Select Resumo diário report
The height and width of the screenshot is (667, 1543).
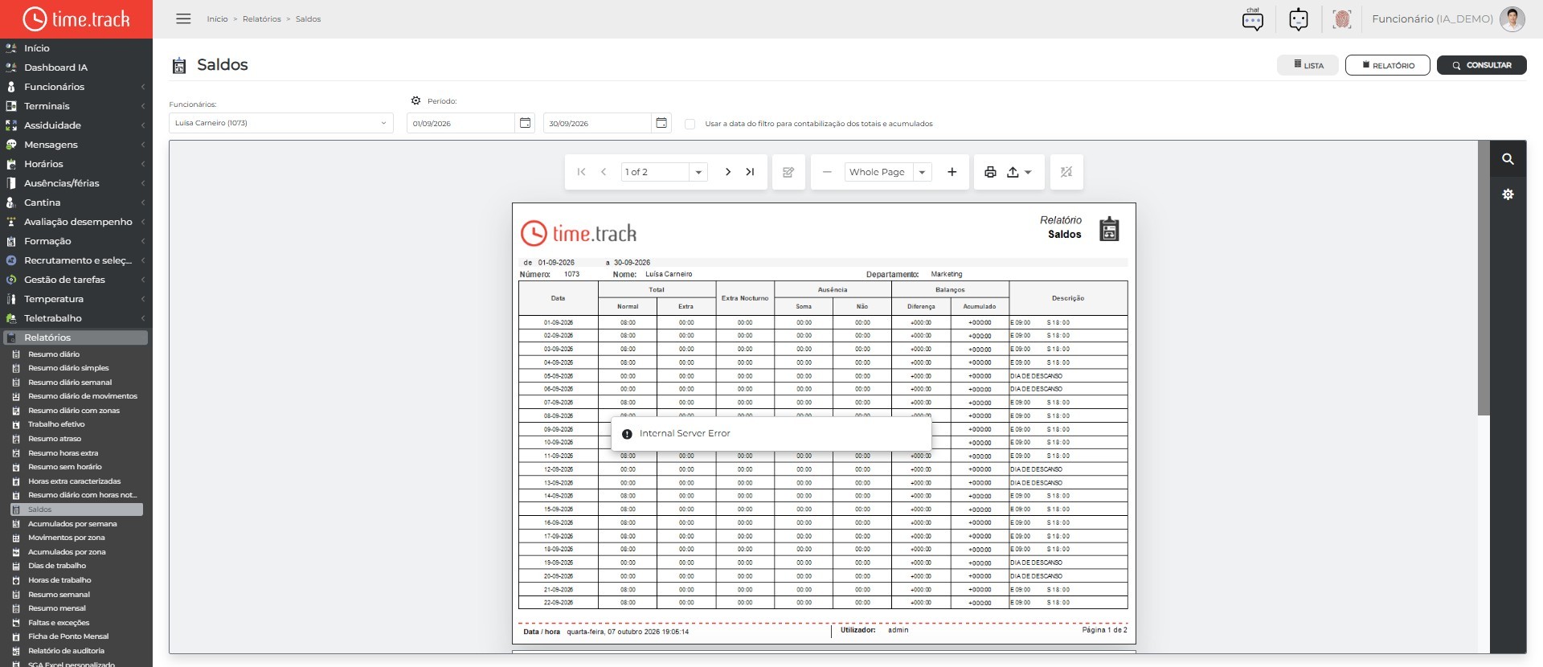click(x=54, y=354)
